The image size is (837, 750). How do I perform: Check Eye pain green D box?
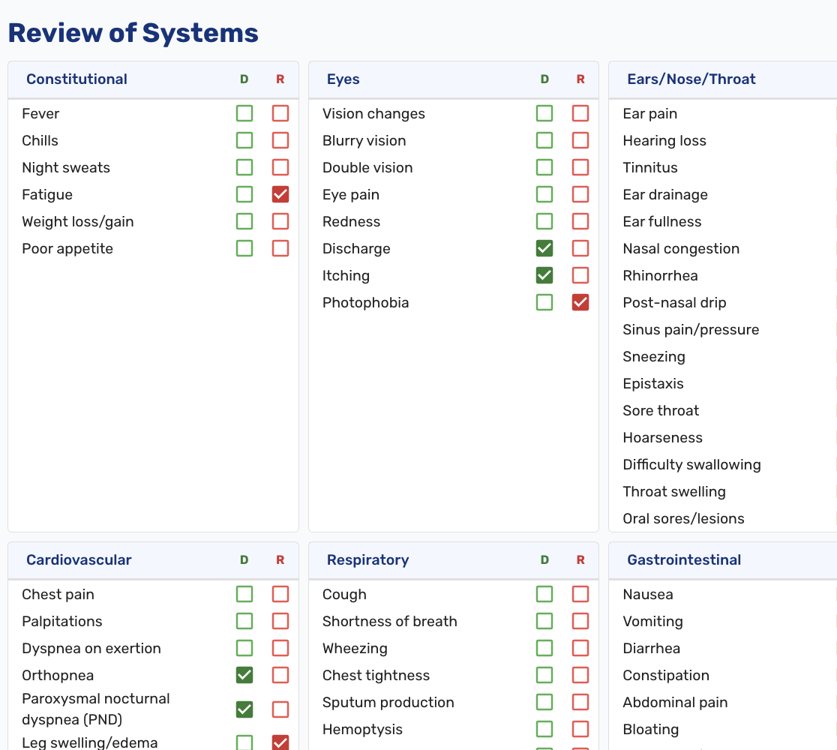tap(544, 194)
